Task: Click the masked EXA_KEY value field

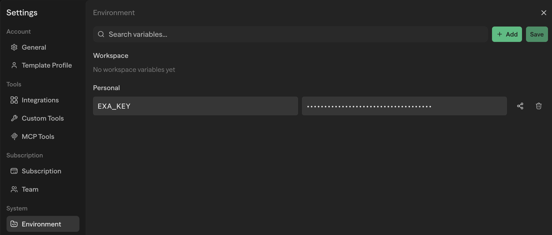Action: pos(404,106)
